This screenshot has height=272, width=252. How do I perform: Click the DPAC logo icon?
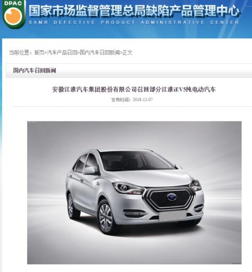(14, 14)
